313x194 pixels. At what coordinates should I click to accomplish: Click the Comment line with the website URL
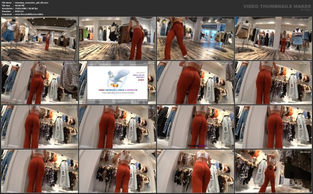click(22, 14)
